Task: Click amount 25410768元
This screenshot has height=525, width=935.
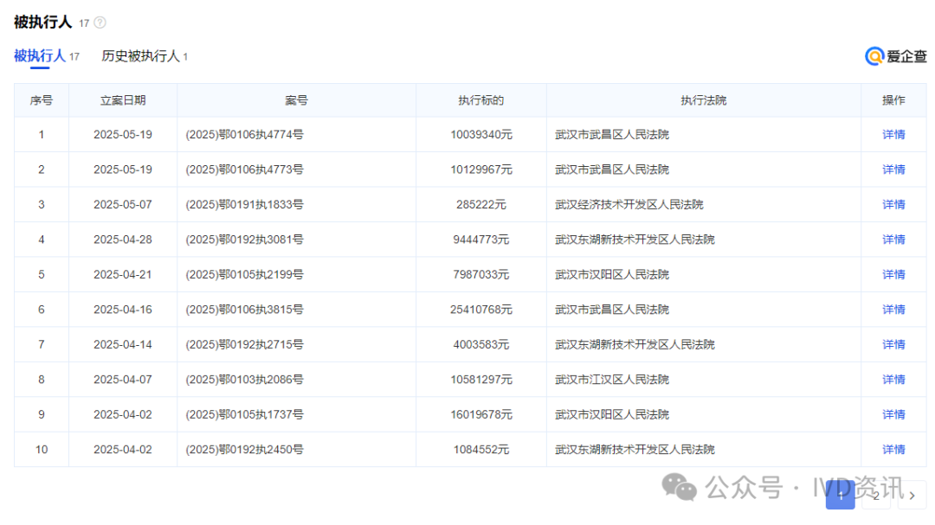Action: 481,310
